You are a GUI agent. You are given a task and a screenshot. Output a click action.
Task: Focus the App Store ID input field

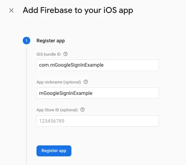pos(98,121)
